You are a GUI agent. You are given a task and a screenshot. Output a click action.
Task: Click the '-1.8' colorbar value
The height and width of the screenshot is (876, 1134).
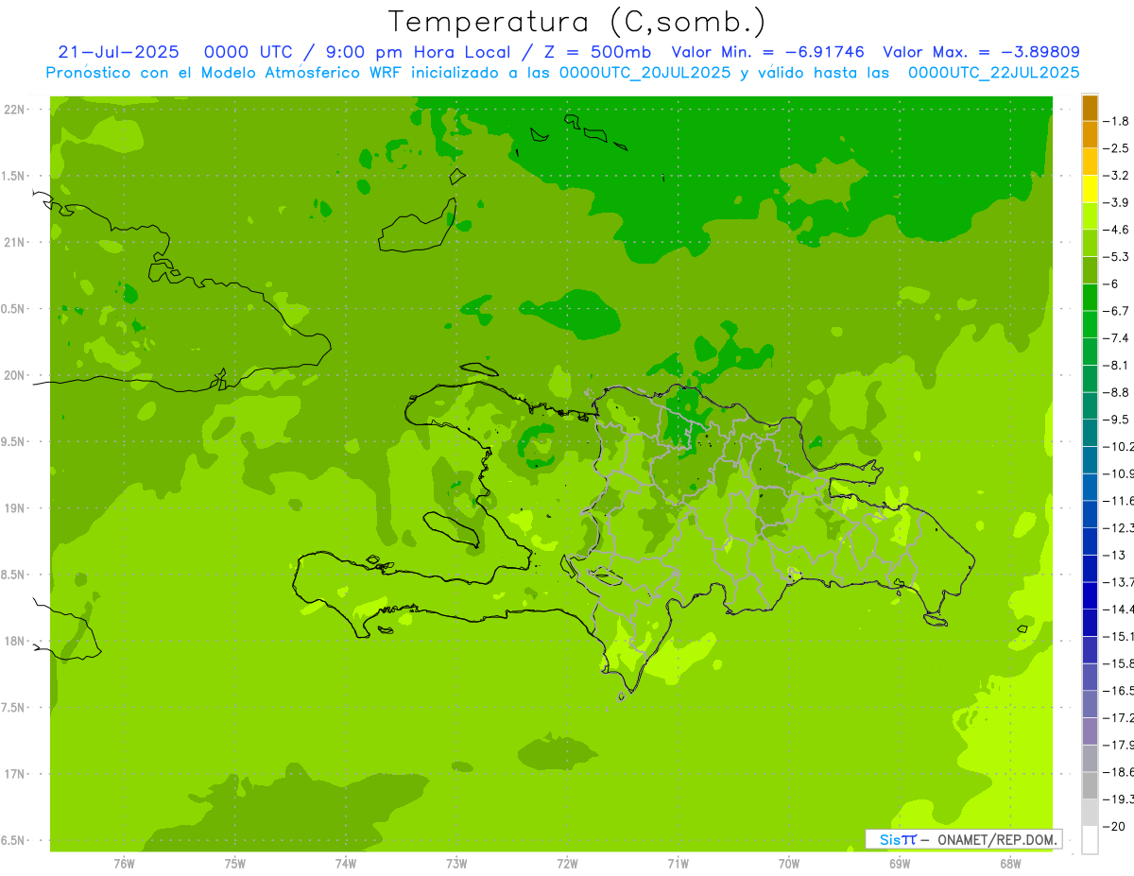point(1117,121)
